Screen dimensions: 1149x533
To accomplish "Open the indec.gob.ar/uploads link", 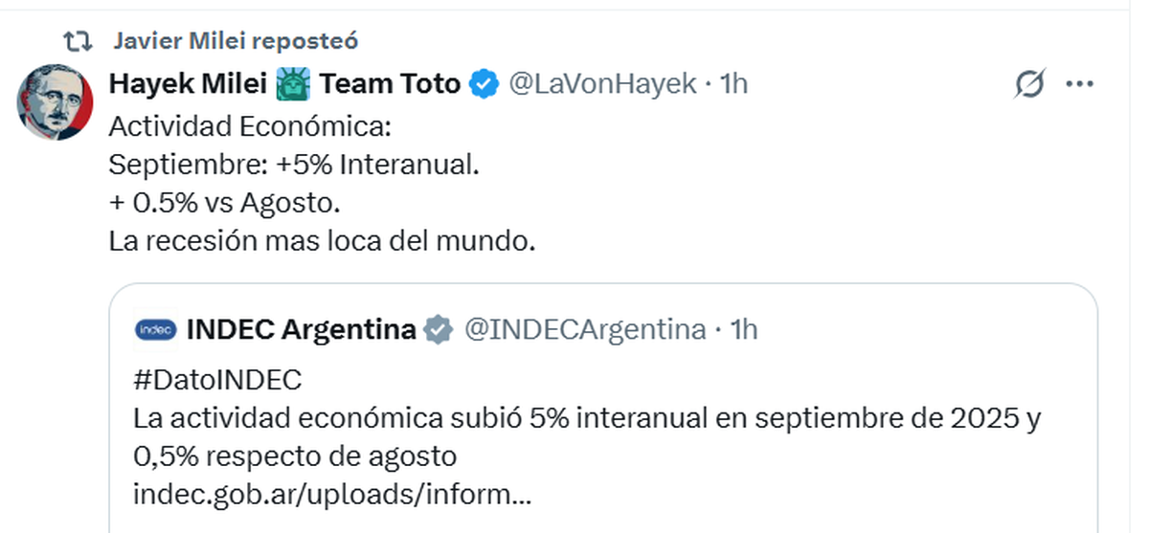I will (x=332, y=495).
